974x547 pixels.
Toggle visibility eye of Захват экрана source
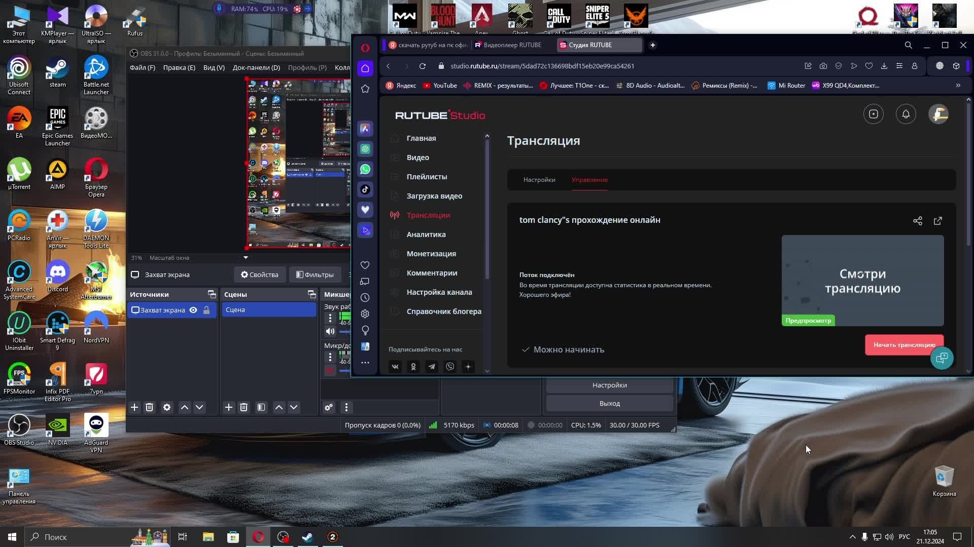pos(193,310)
